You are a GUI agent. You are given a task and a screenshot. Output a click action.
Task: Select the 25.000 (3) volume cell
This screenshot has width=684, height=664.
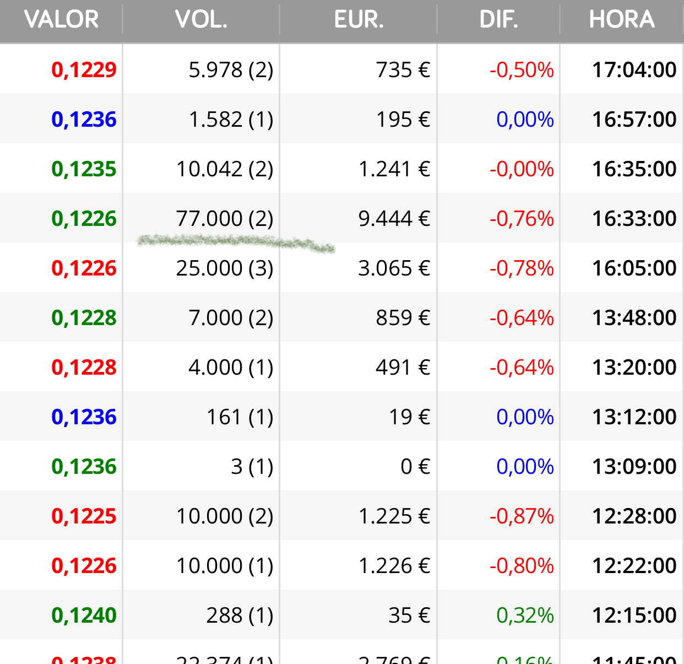click(x=225, y=268)
